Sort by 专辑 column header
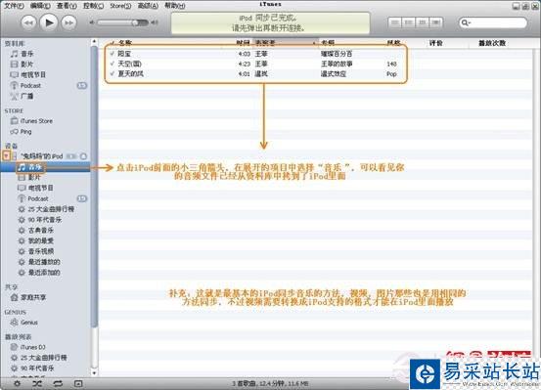This screenshot has height=390, width=541. click(328, 43)
